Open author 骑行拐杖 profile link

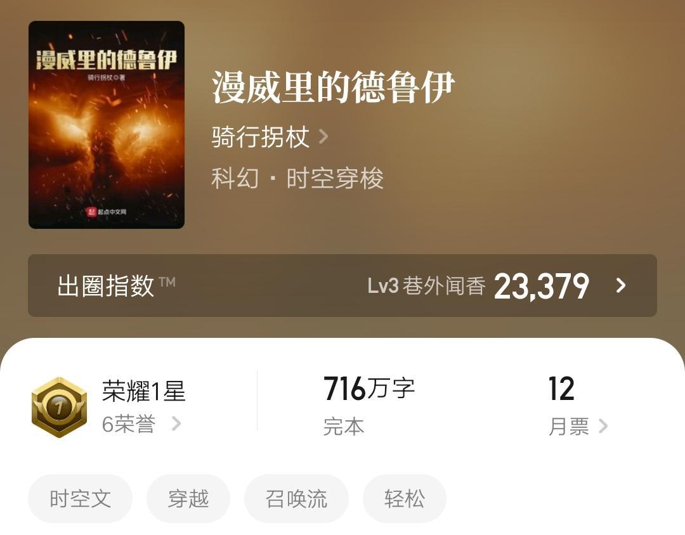pyautogui.click(x=261, y=137)
